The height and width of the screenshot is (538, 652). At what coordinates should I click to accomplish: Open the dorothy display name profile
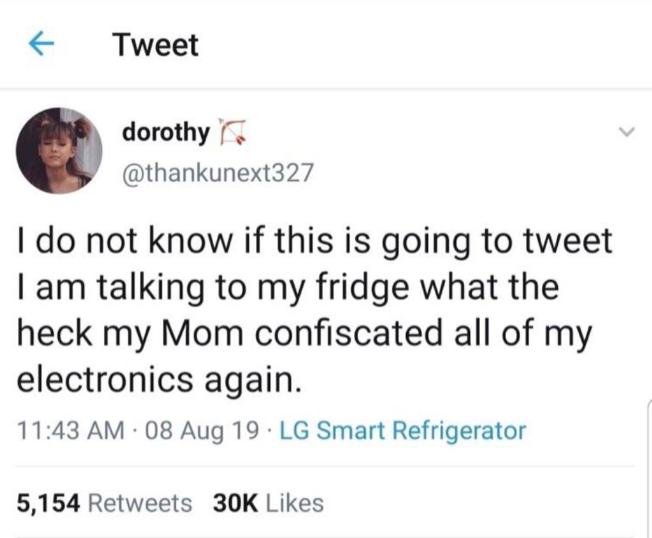click(165, 132)
